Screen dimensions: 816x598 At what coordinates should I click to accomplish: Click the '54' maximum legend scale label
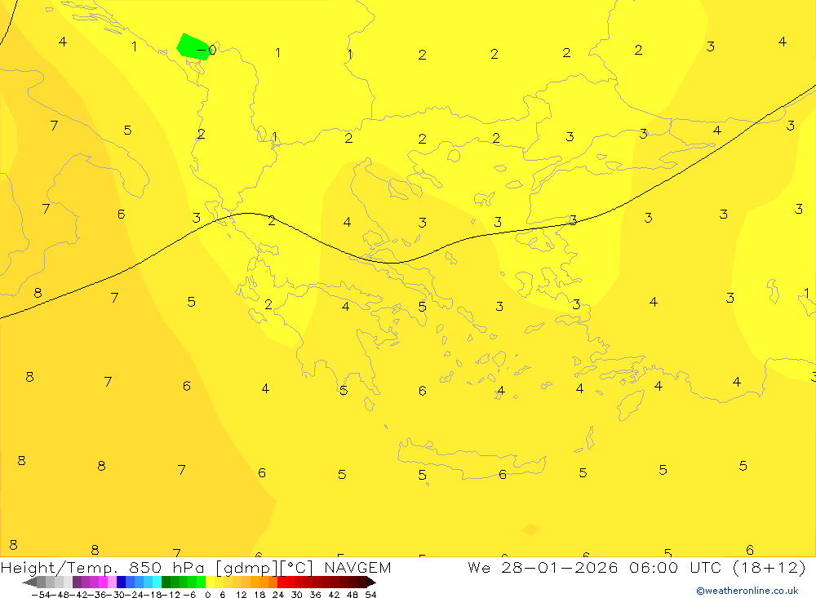[x=370, y=595]
